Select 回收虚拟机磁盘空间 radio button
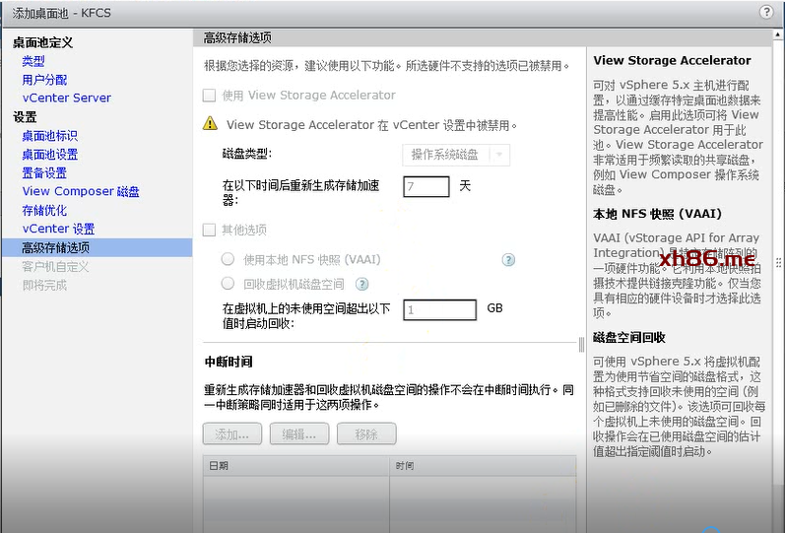The width and height of the screenshot is (785, 533). coord(229,284)
